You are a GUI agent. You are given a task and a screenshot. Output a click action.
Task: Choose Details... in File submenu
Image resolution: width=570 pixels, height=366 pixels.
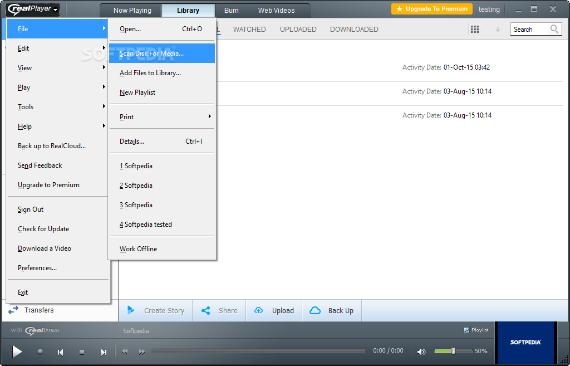pyautogui.click(x=162, y=141)
